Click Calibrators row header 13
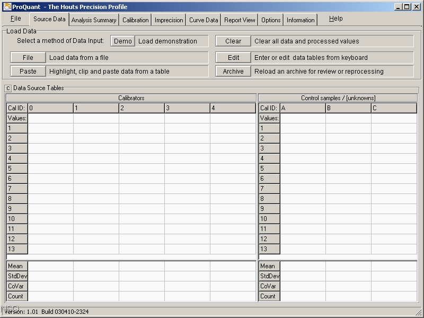 pyautogui.click(x=17, y=249)
